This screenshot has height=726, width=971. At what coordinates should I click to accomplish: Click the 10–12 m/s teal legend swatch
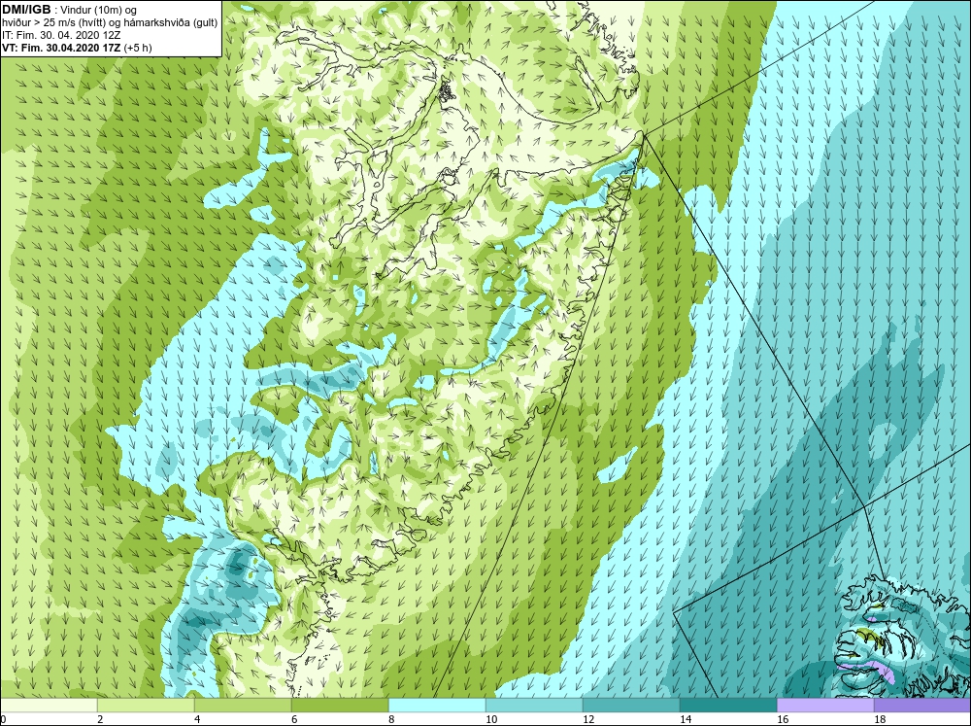point(534,706)
